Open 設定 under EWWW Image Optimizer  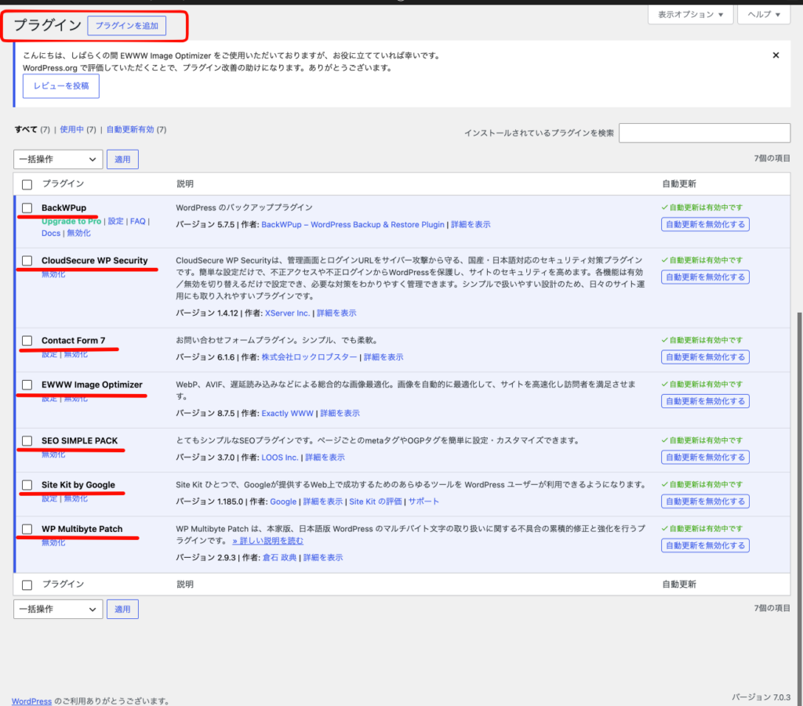pyautogui.click(x=49, y=399)
